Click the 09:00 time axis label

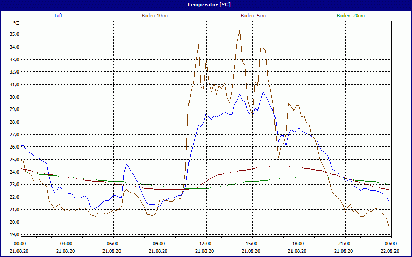tap(159, 244)
